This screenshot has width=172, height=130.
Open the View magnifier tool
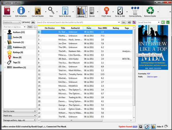pos(51,11)
